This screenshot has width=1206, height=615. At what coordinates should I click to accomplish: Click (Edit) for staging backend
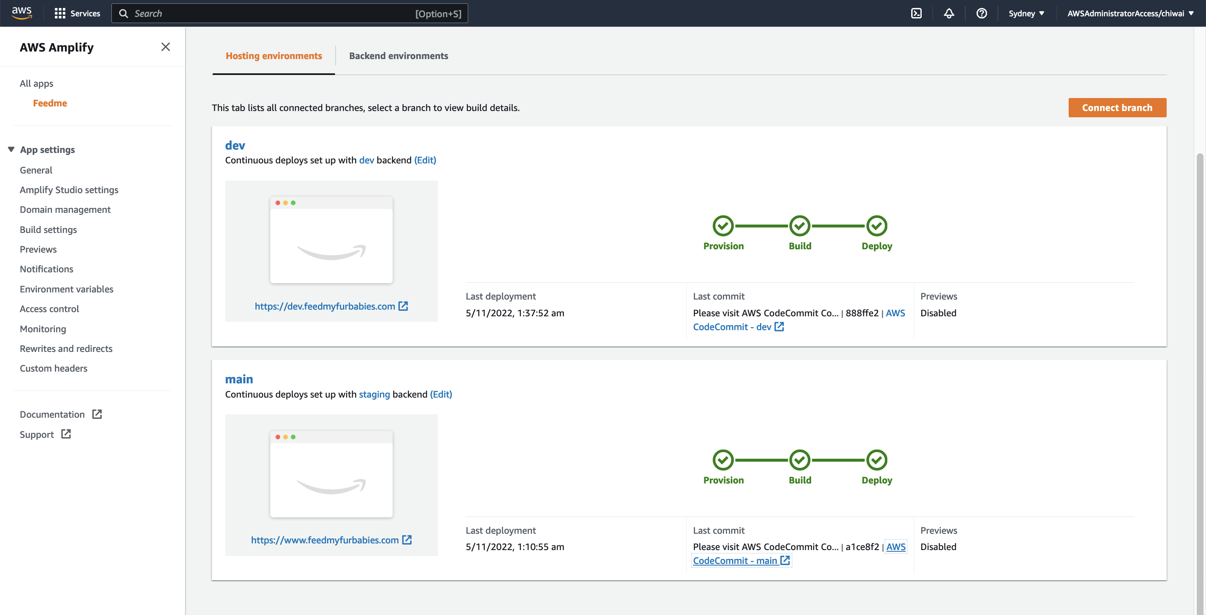tap(441, 394)
